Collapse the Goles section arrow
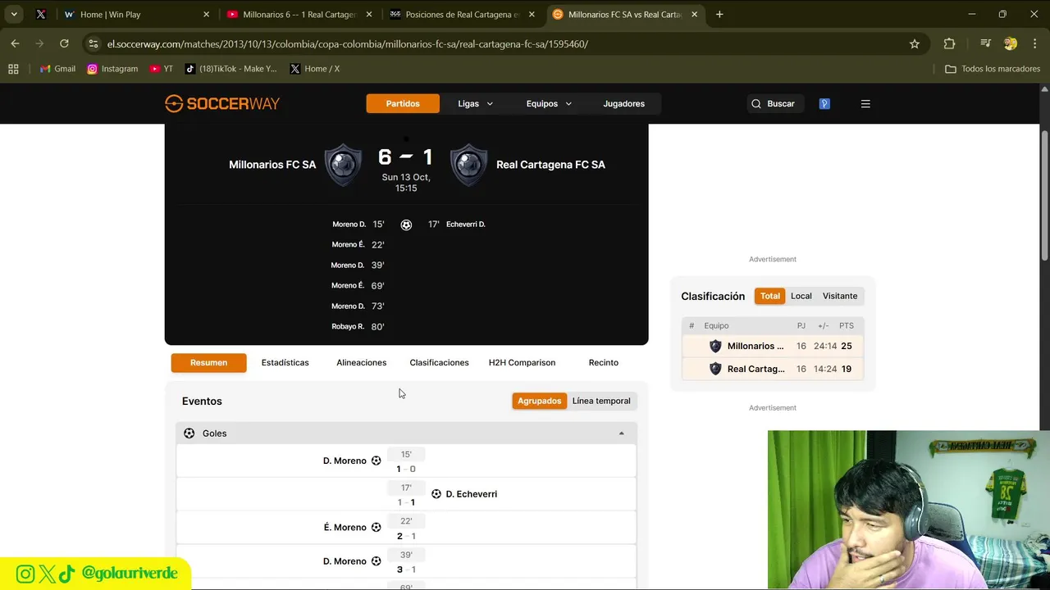1050x590 pixels. pos(621,433)
